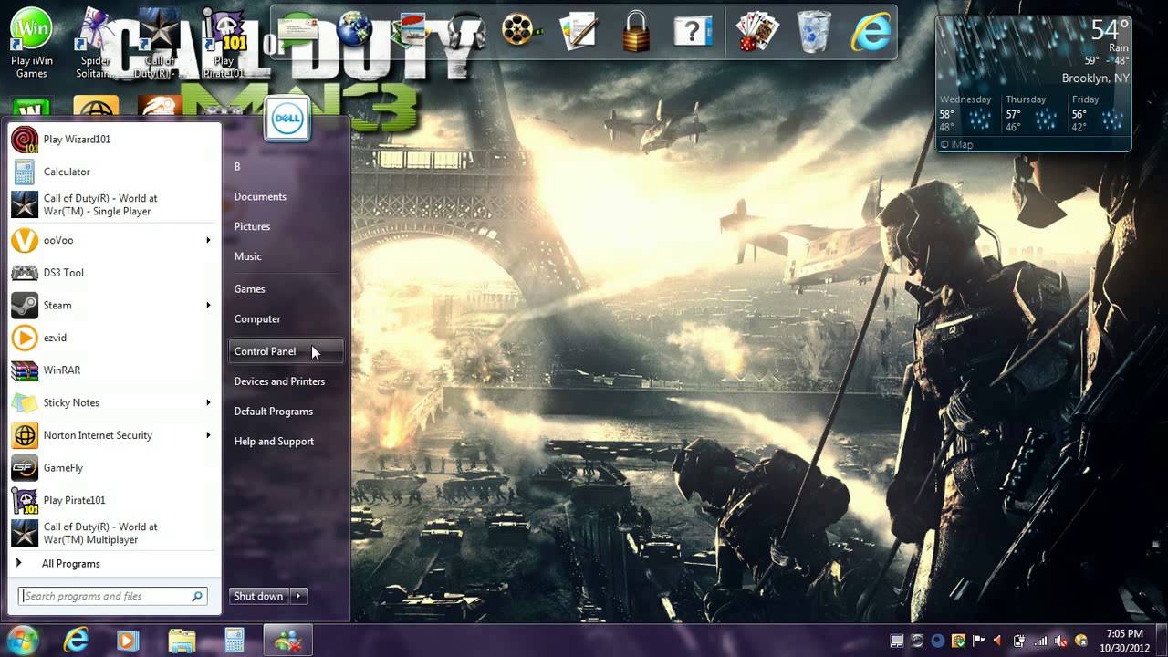1168x657 pixels.
Task: Start Call of Duty World at War Multiplayer
Action: coord(114,533)
